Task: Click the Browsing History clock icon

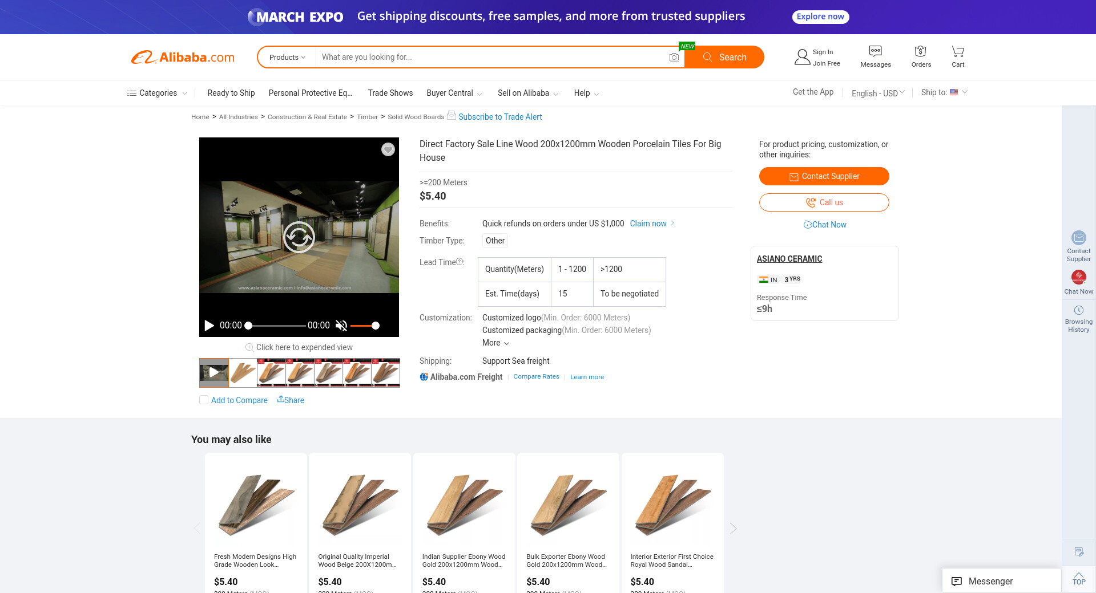Action: pyautogui.click(x=1078, y=311)
